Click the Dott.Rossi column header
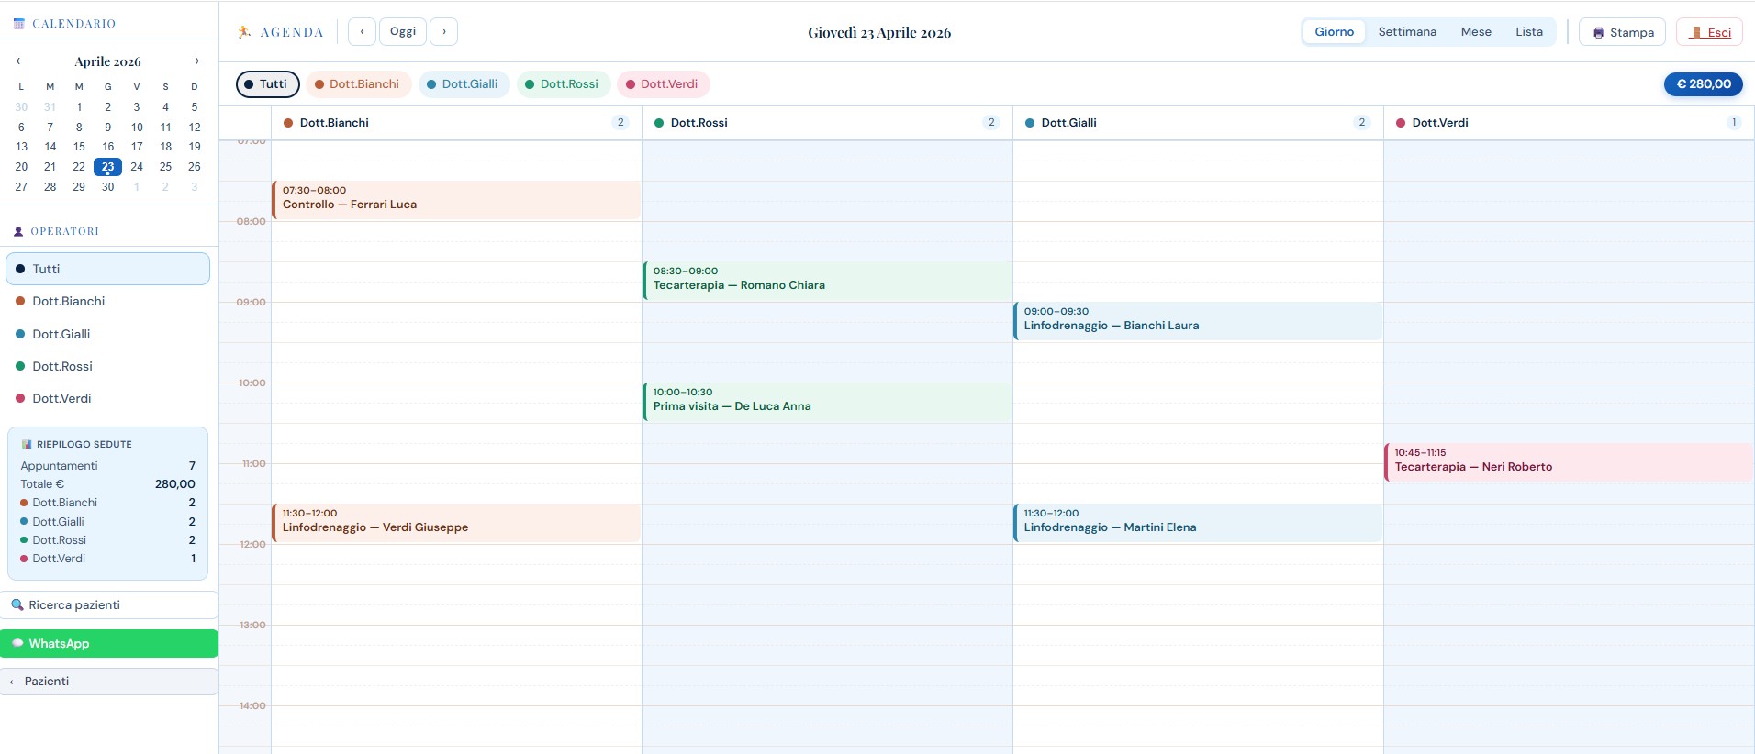Screen dimensions: 1755x754 point(827,123)
